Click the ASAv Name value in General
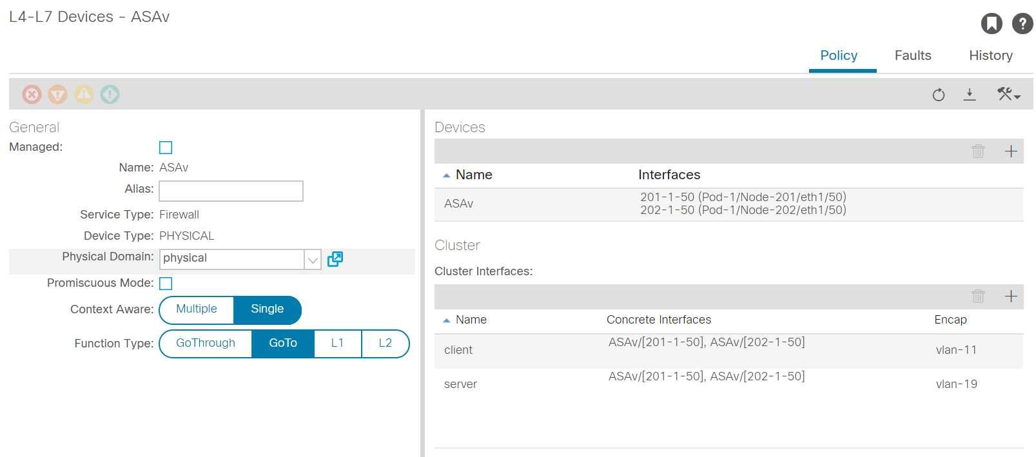Screen dimensions: 1036x457 coord(173,168)
